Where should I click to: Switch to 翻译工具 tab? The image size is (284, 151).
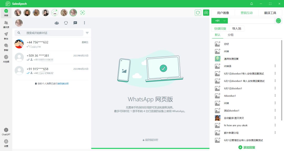point(270,13)
